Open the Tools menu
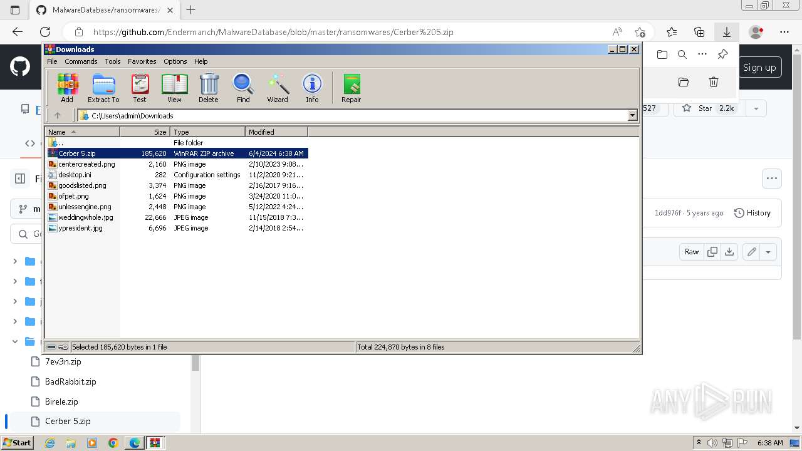 [x=113, y=61]
